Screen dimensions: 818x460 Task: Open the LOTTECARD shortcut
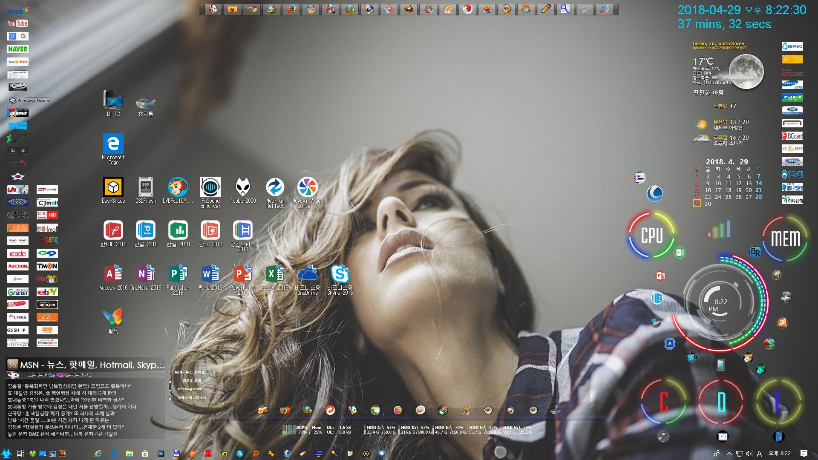pyautogui.click(x=792, y=73)
